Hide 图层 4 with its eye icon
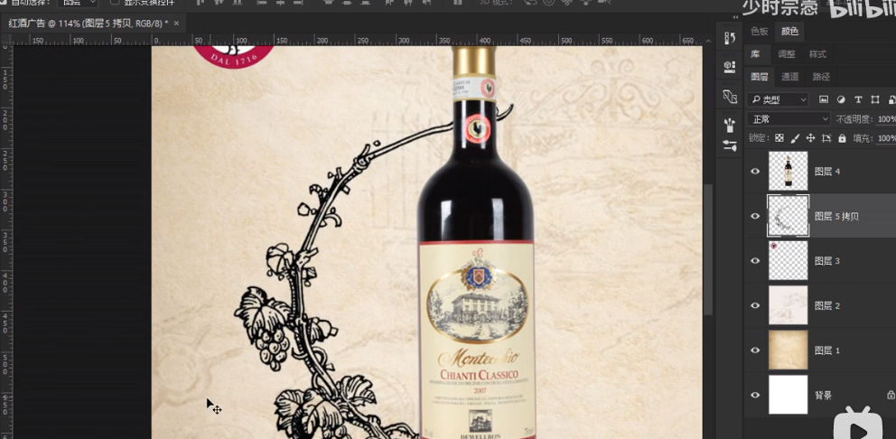The image size is (896, 439). point(755,171)
